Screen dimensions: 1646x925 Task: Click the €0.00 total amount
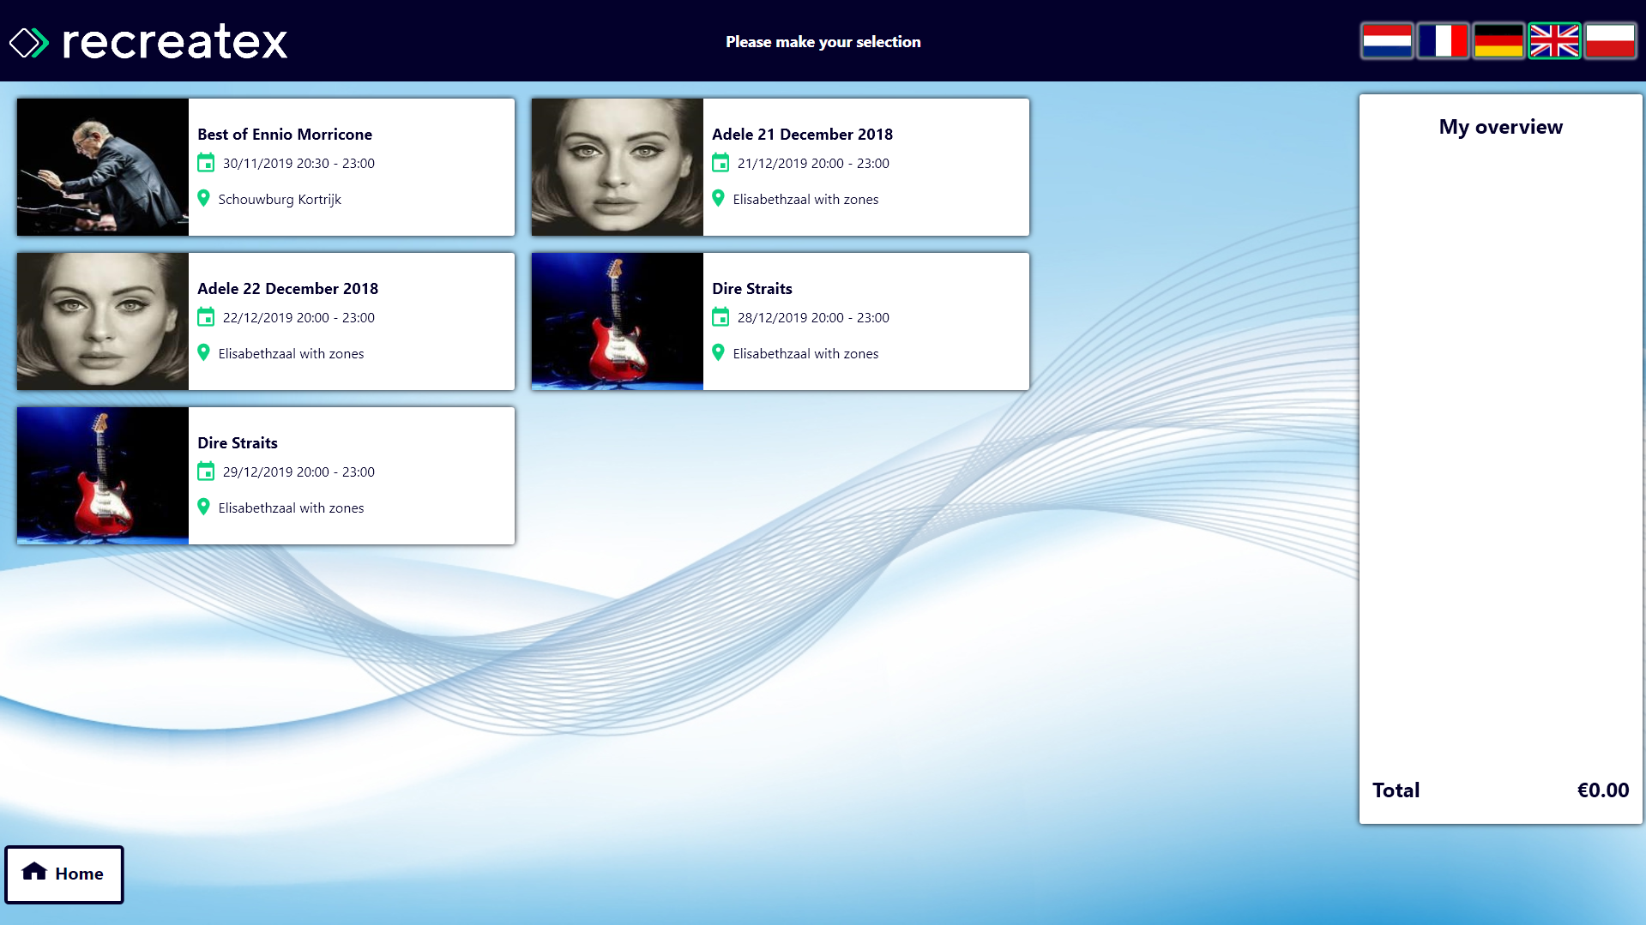pyautogui.click(x=1603, y=790)
